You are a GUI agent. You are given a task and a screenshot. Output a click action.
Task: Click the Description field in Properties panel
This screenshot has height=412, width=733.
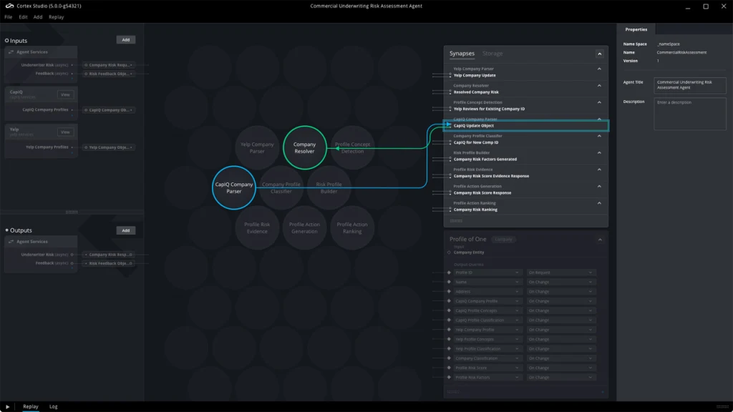coord(689,113)
